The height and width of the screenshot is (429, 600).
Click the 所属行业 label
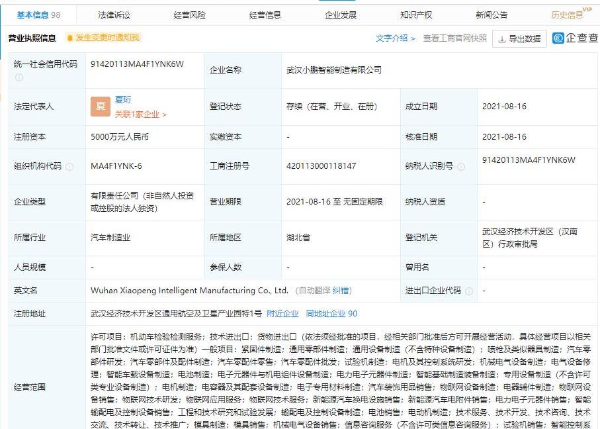click(x=30, y=238)
